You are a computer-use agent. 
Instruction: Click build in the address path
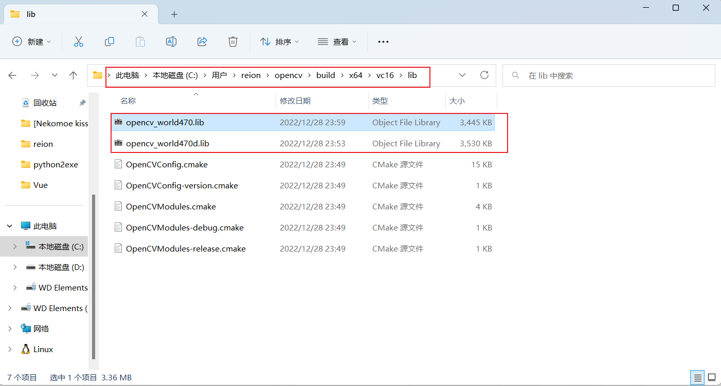coord(326,75)
